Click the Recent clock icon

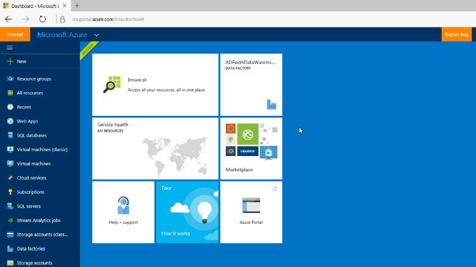[x=10, y=107]
